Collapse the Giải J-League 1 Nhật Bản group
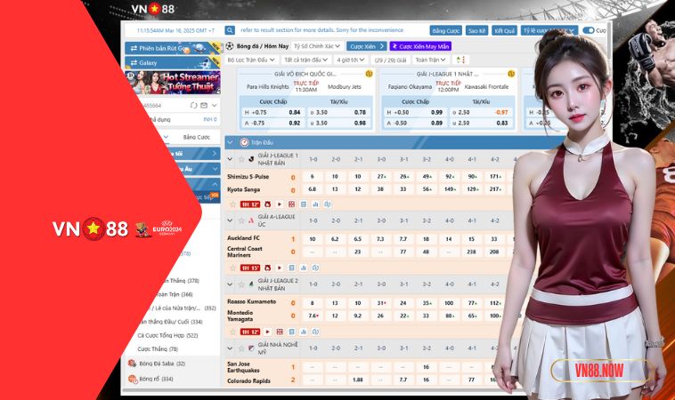675x400 pixels. point(230,159)
